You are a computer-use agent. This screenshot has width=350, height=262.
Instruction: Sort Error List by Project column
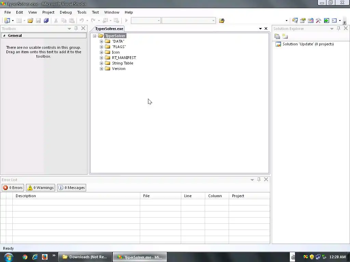tap(249, 196)
